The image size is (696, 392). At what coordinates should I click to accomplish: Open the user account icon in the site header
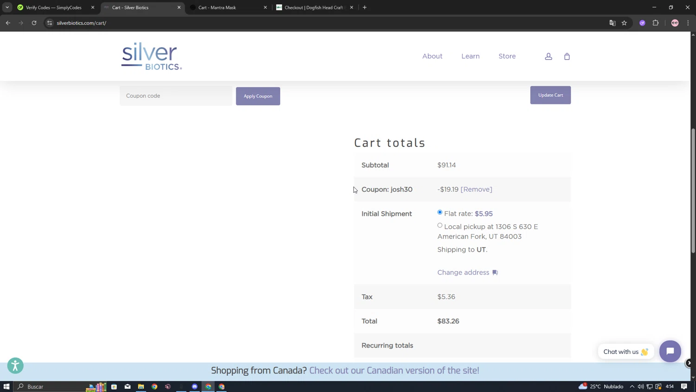pos(548,56)
